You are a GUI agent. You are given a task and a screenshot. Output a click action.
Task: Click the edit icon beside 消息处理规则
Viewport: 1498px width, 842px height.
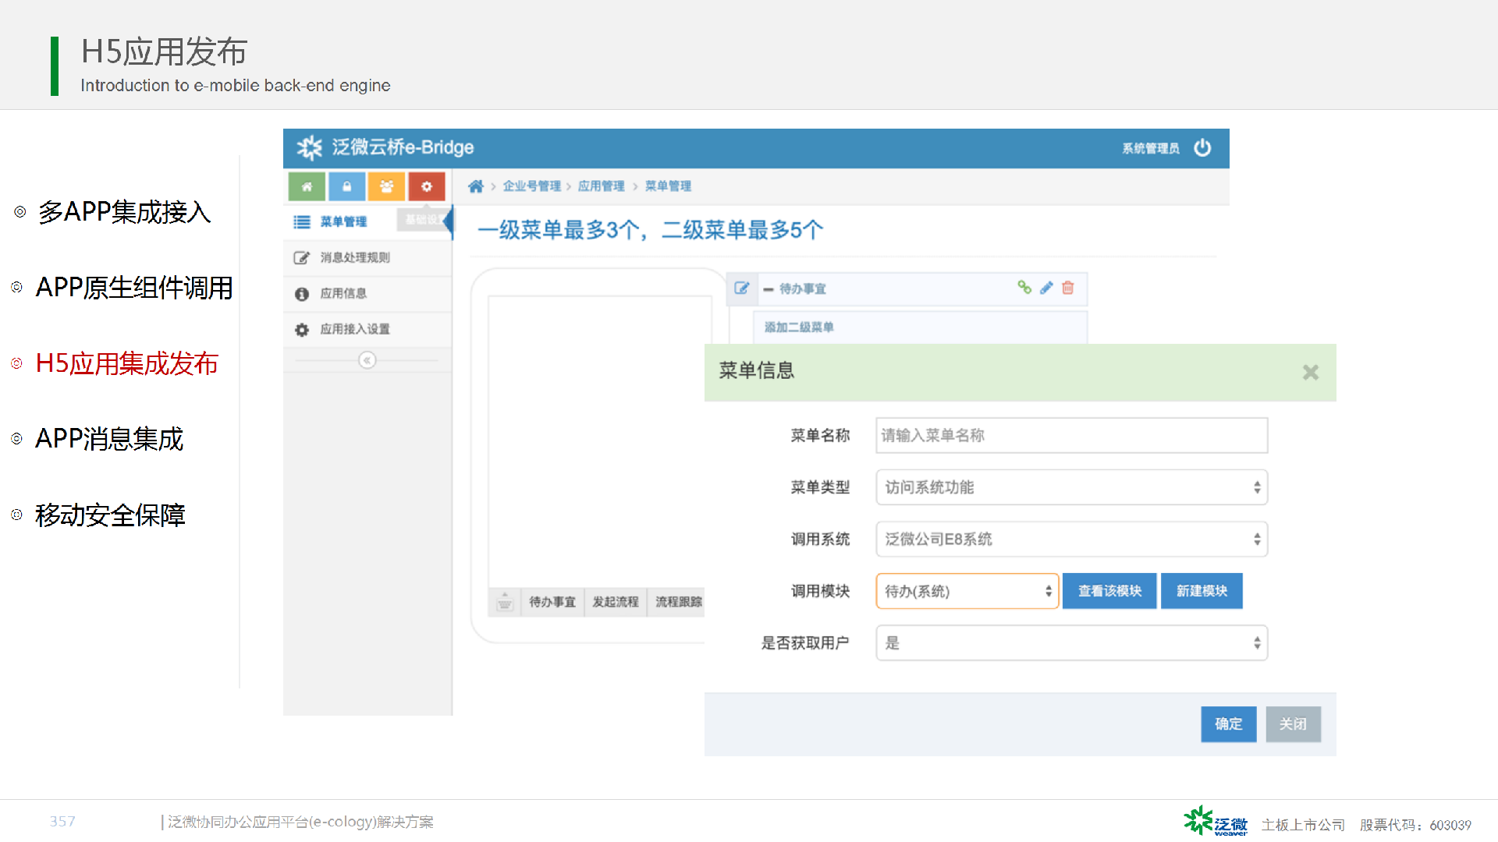(302, 258)
